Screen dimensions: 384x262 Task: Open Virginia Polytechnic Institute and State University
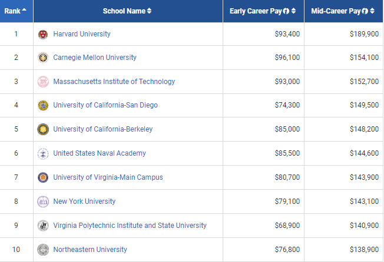(130, 226)
